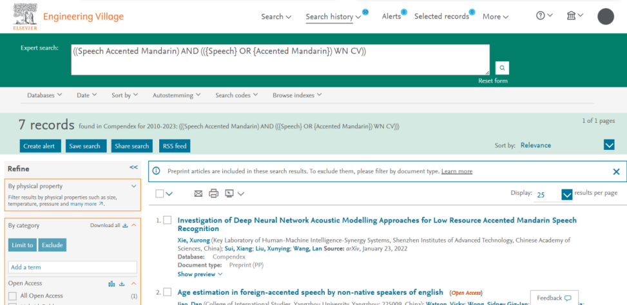Click in the Expert search query box
Viewport: 627px width, 305px height.
coord(280,59)
